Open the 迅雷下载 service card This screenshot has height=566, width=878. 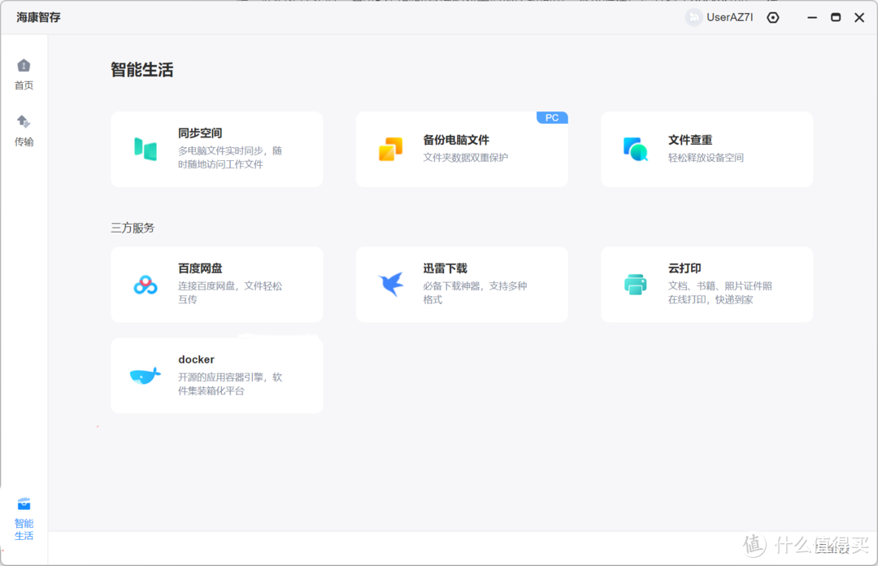[462, 284]
